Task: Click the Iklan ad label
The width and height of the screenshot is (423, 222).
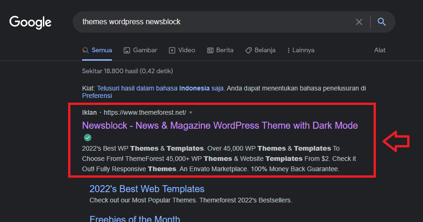Action: point(89,112)
